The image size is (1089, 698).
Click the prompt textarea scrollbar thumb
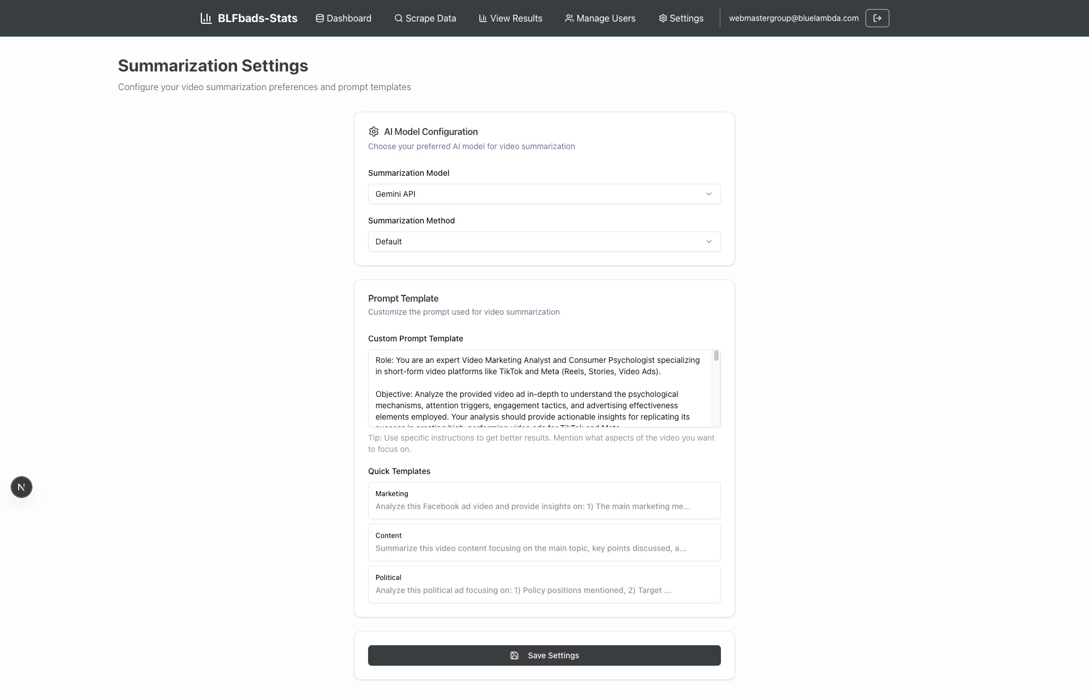[x=716, y=356]
